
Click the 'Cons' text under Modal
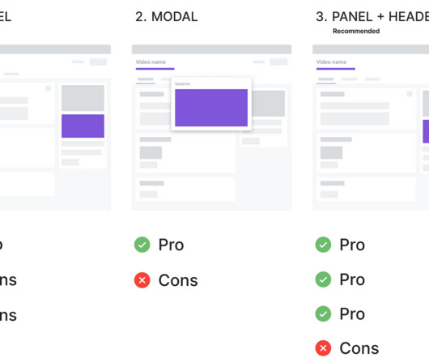click(178, 280)
